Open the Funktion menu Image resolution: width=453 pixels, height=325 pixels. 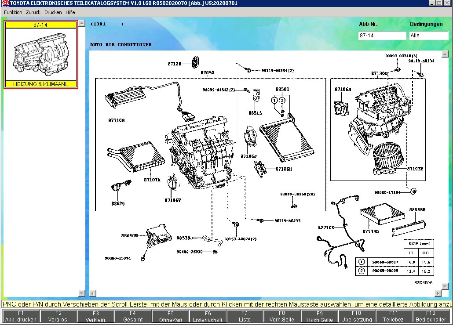pos(13,12)
